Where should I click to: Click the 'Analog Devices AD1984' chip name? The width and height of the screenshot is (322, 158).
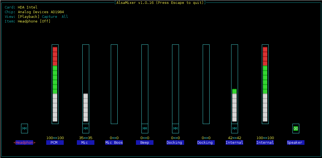(41, 12)
